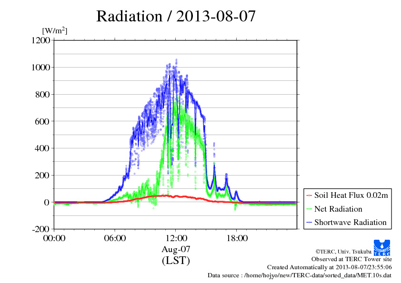
Task: Click the -200 y-axis value
Action: 41,229
